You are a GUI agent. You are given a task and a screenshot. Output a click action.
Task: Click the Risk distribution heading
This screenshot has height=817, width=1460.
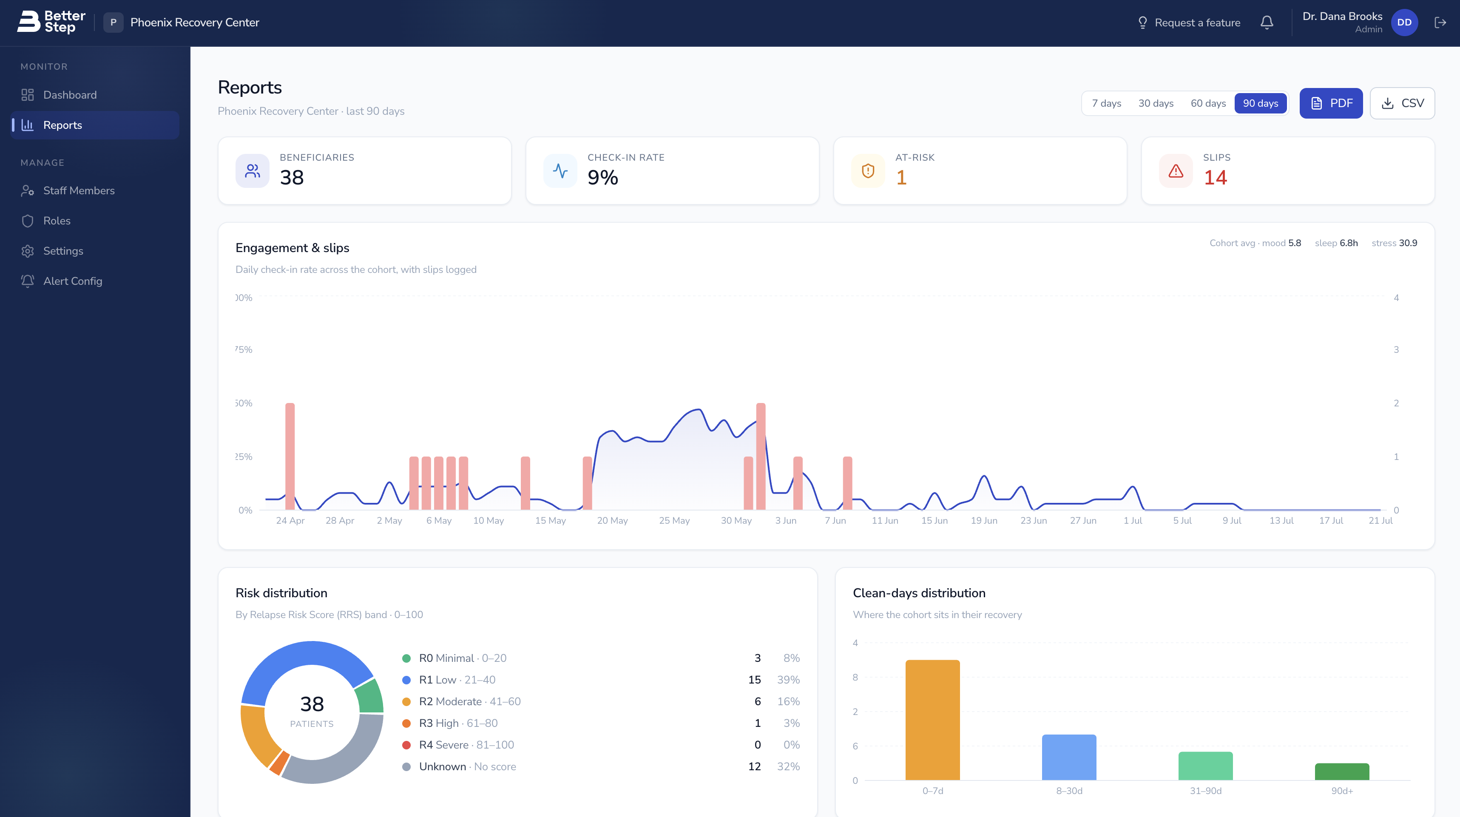[281, 593]
